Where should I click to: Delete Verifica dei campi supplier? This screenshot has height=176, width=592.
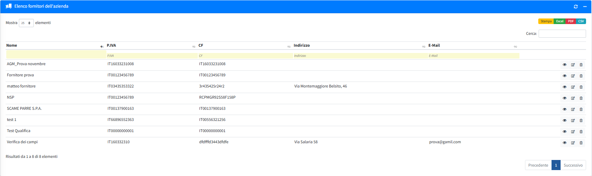click(x=581, y=143)
